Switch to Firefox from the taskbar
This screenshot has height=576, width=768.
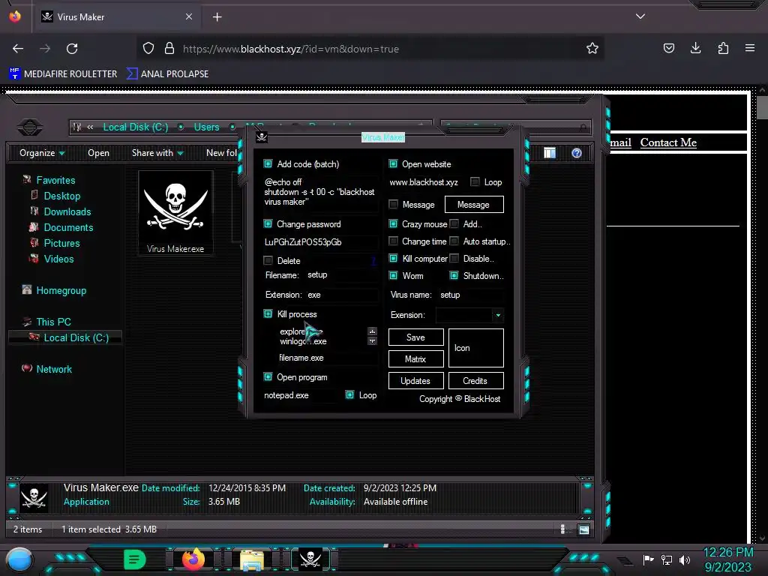[x=193, y=559]
